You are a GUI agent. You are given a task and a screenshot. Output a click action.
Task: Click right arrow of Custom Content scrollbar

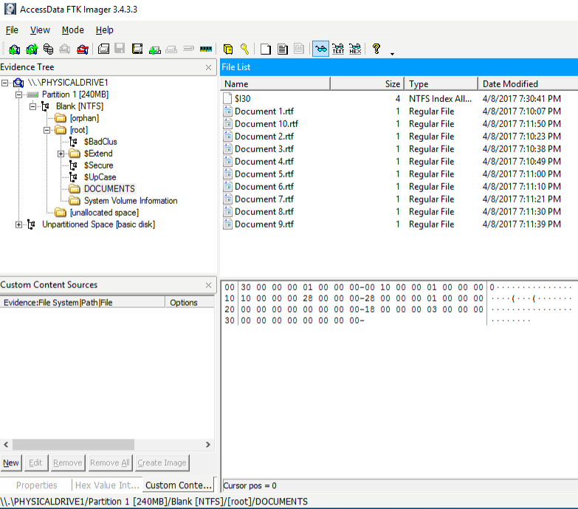(207, 445)
